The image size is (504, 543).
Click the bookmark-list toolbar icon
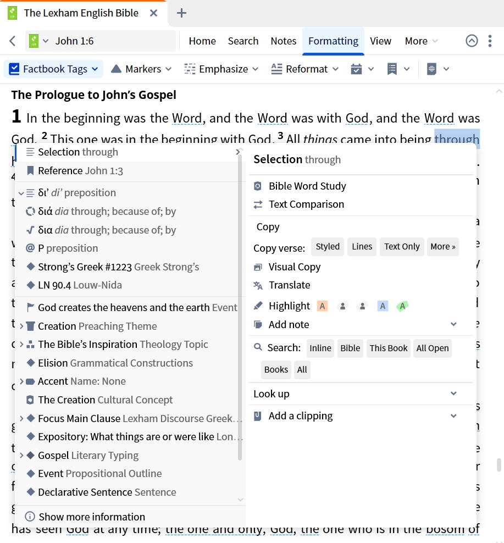392,69
